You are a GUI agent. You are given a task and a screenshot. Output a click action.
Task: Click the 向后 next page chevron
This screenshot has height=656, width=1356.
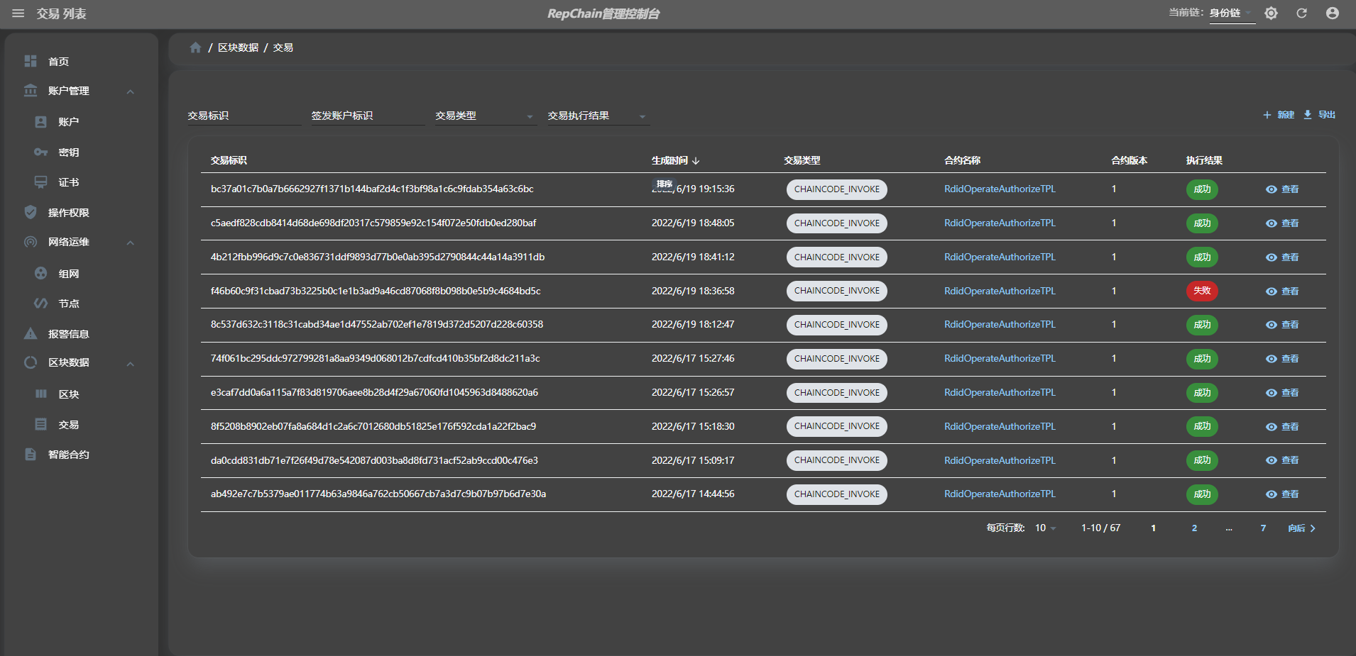tap(1313, 528)
